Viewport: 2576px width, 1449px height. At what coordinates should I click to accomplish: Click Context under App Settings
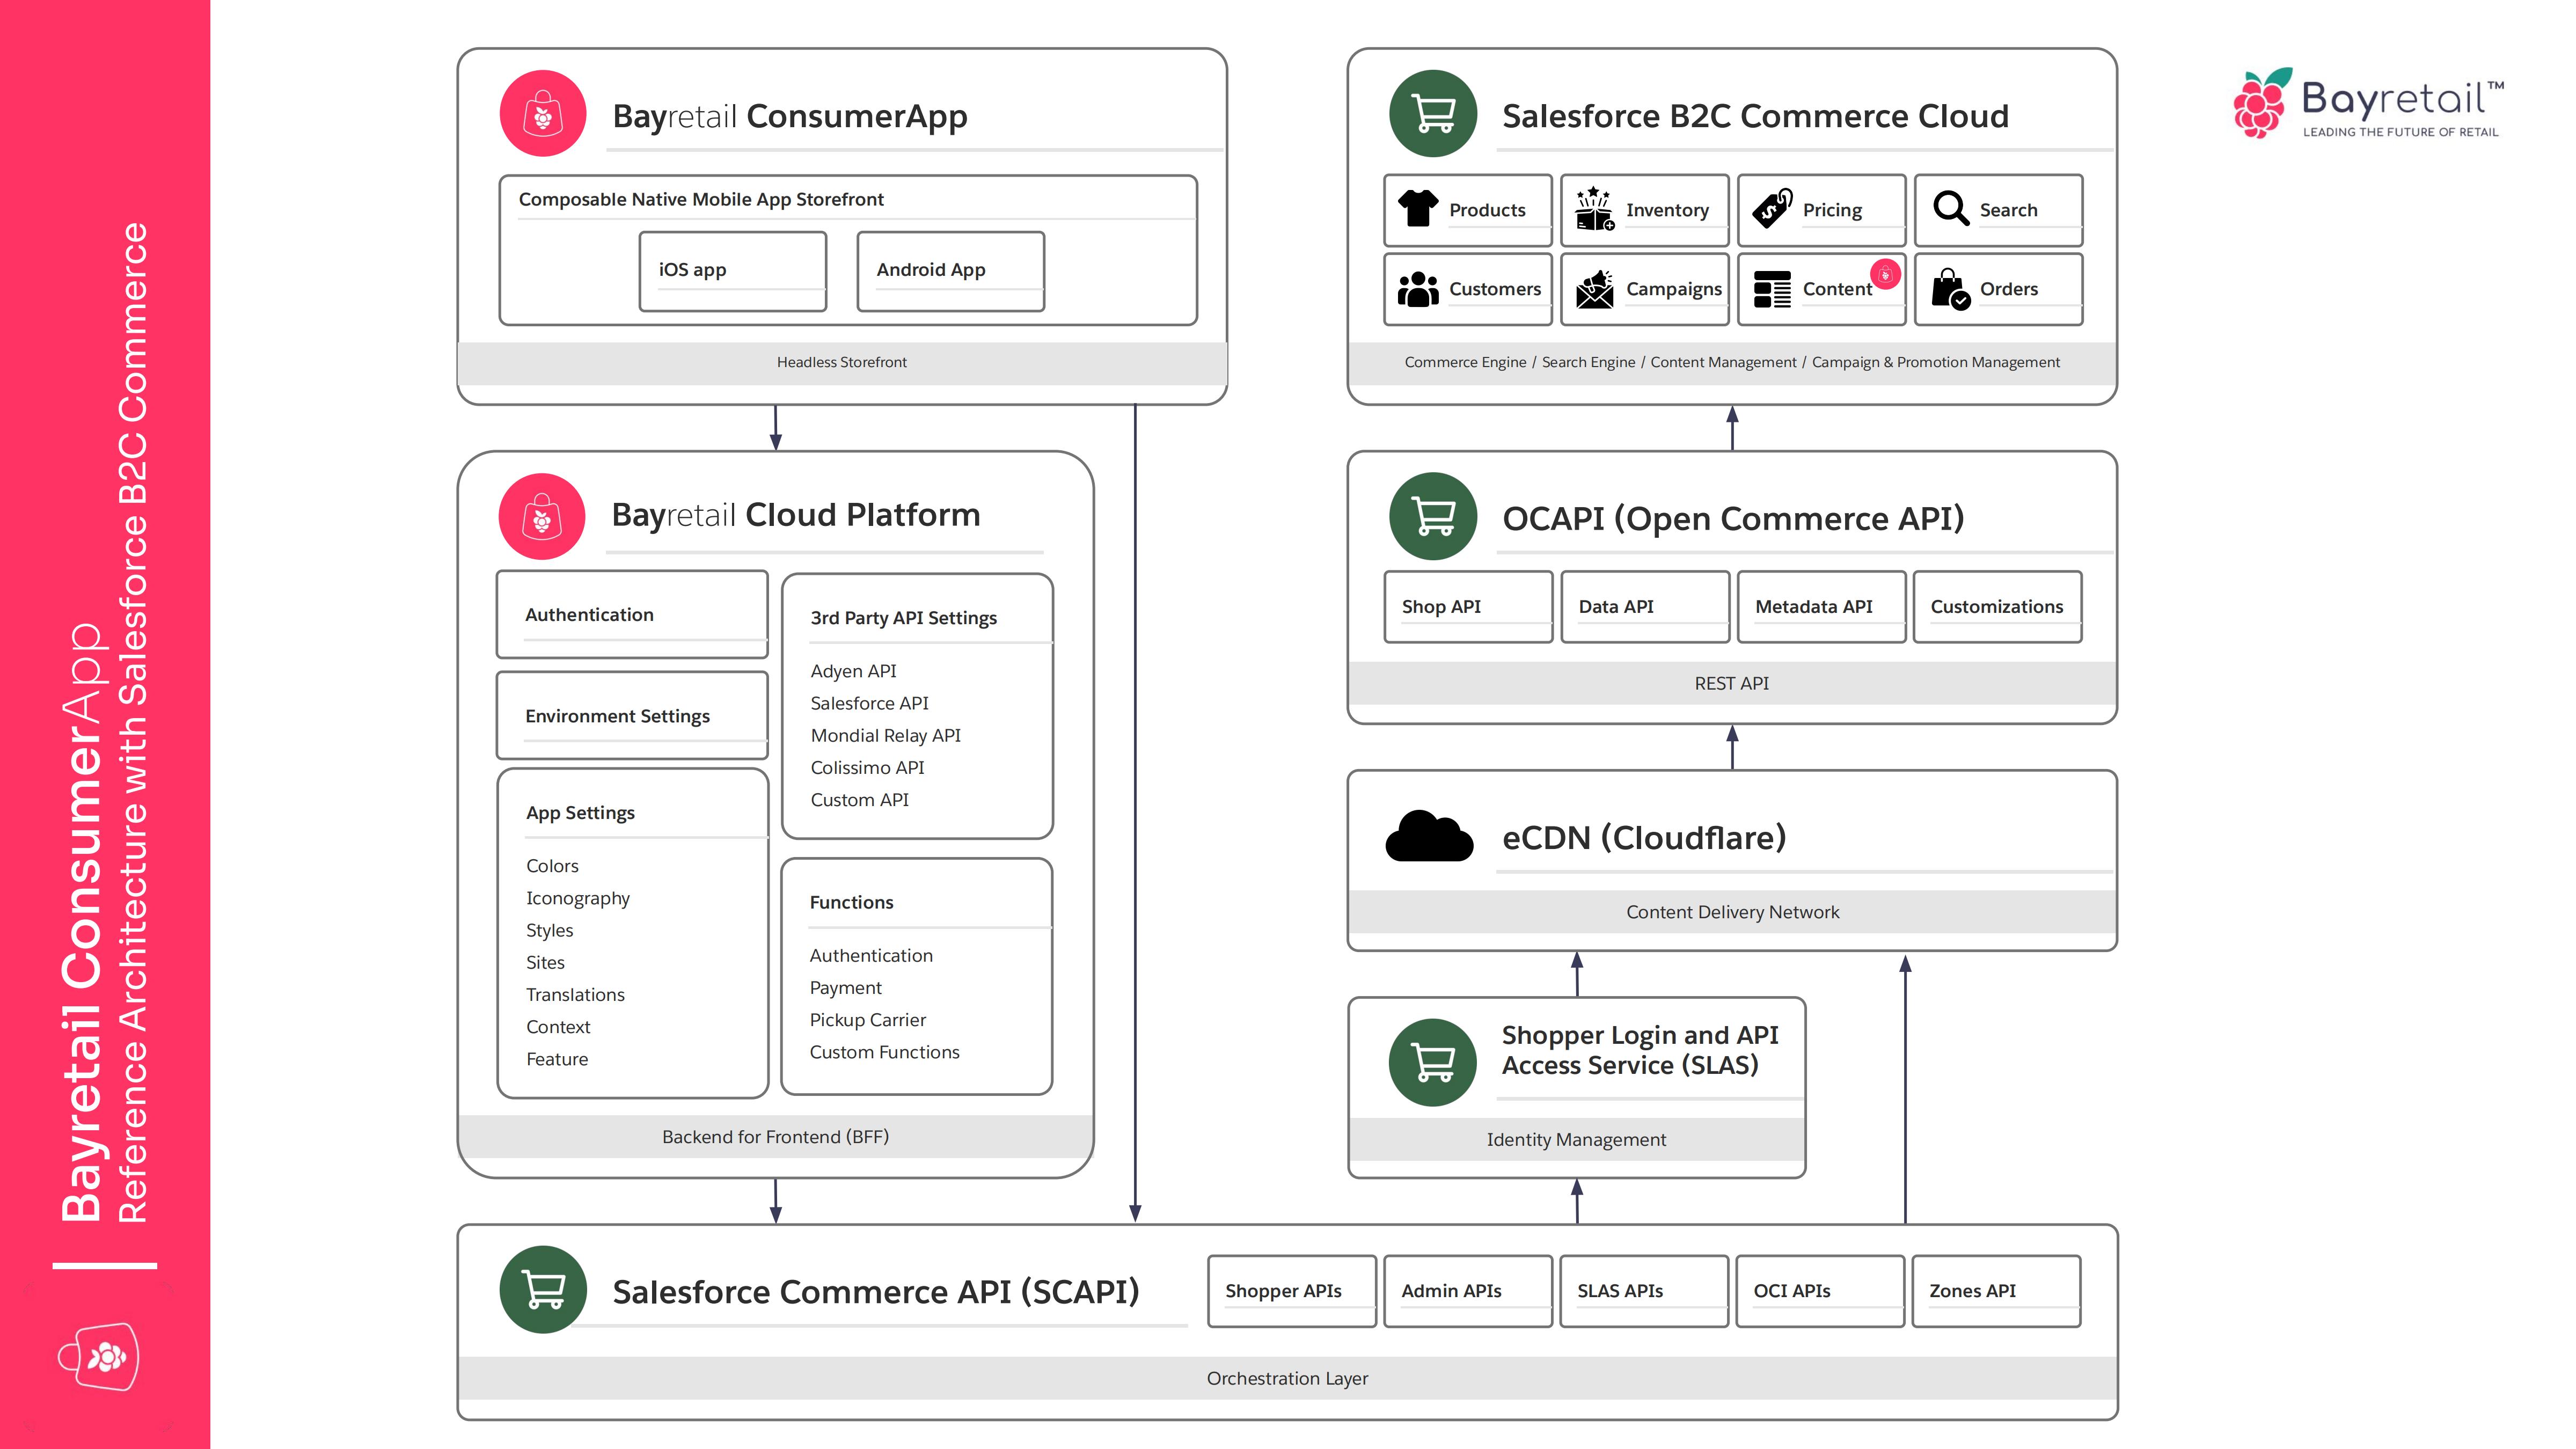pos(558,1026)
